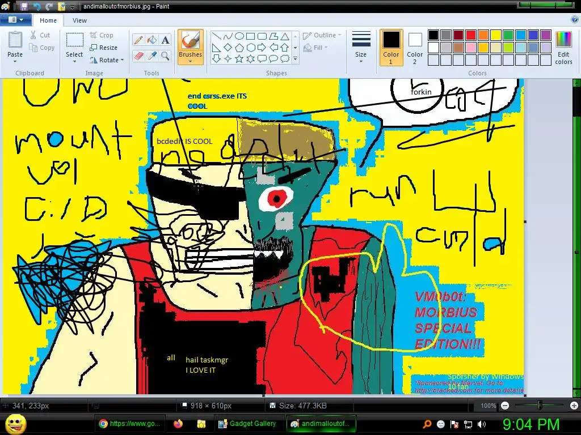
Task: Choose the Curve shape
Action: pyautogui.click(x=228, y=36)
